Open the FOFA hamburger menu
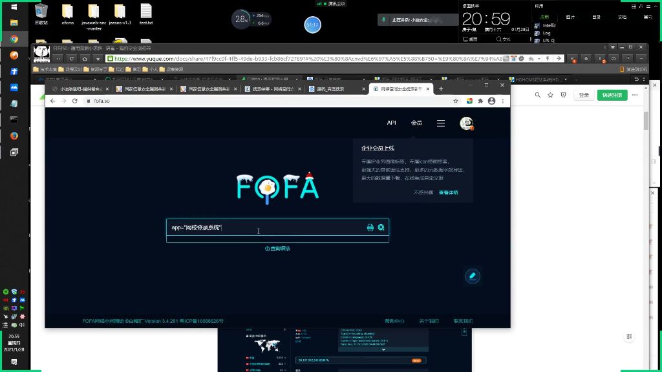 point(441,123)
